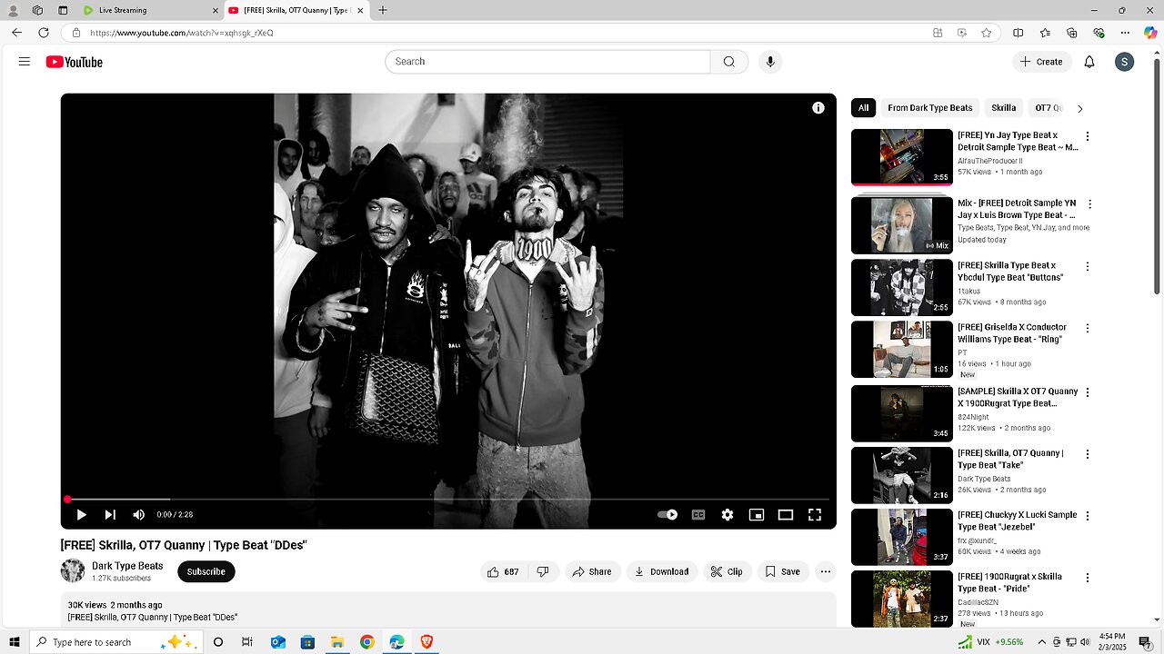Screen dimensions: 1164x654
Task: Open the Copilot sidebar icon
Action: tap(1150, 33)
